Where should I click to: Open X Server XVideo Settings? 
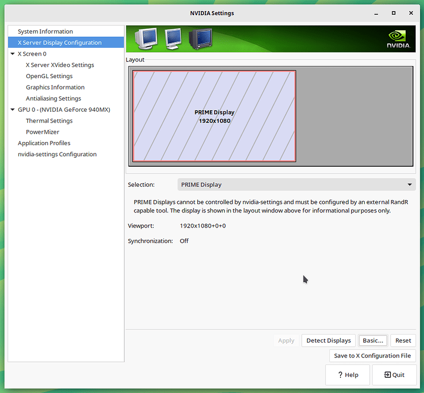click(60, 65)
